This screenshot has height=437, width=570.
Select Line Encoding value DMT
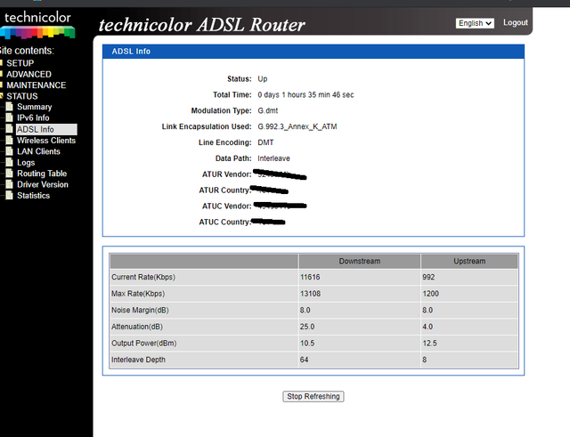pyautogui.click(x=265, y=142)
